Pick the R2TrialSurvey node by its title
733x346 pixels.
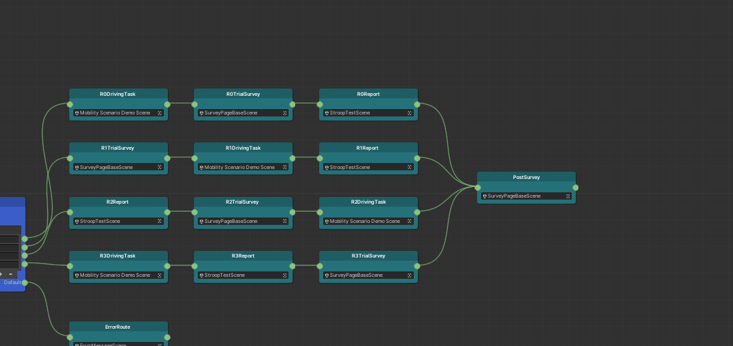tap(243, 202)
